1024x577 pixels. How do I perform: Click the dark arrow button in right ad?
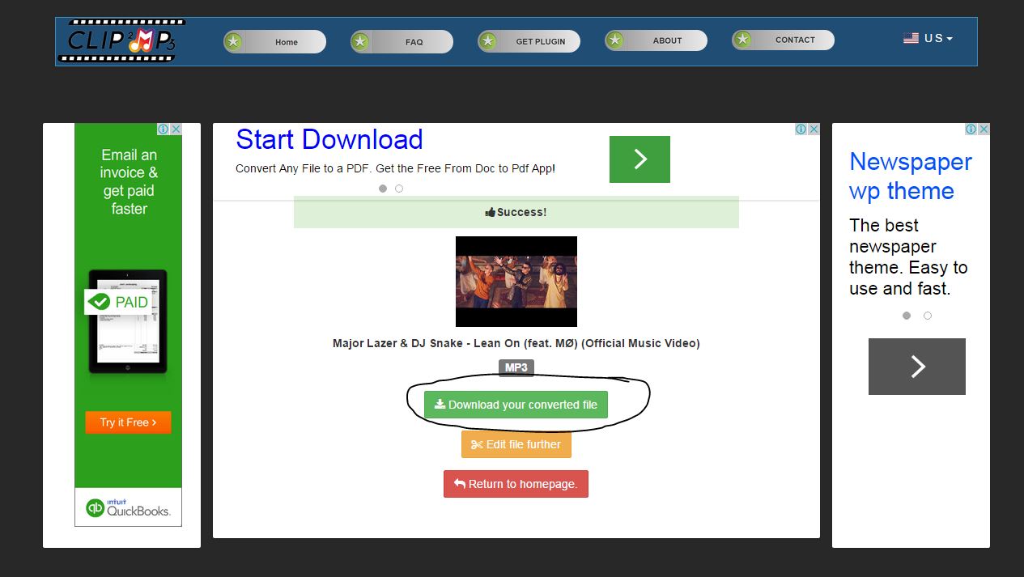tap(917, 367)
